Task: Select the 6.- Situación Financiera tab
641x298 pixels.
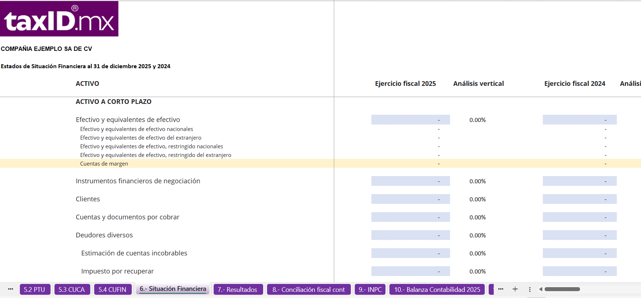Action: 173,289
